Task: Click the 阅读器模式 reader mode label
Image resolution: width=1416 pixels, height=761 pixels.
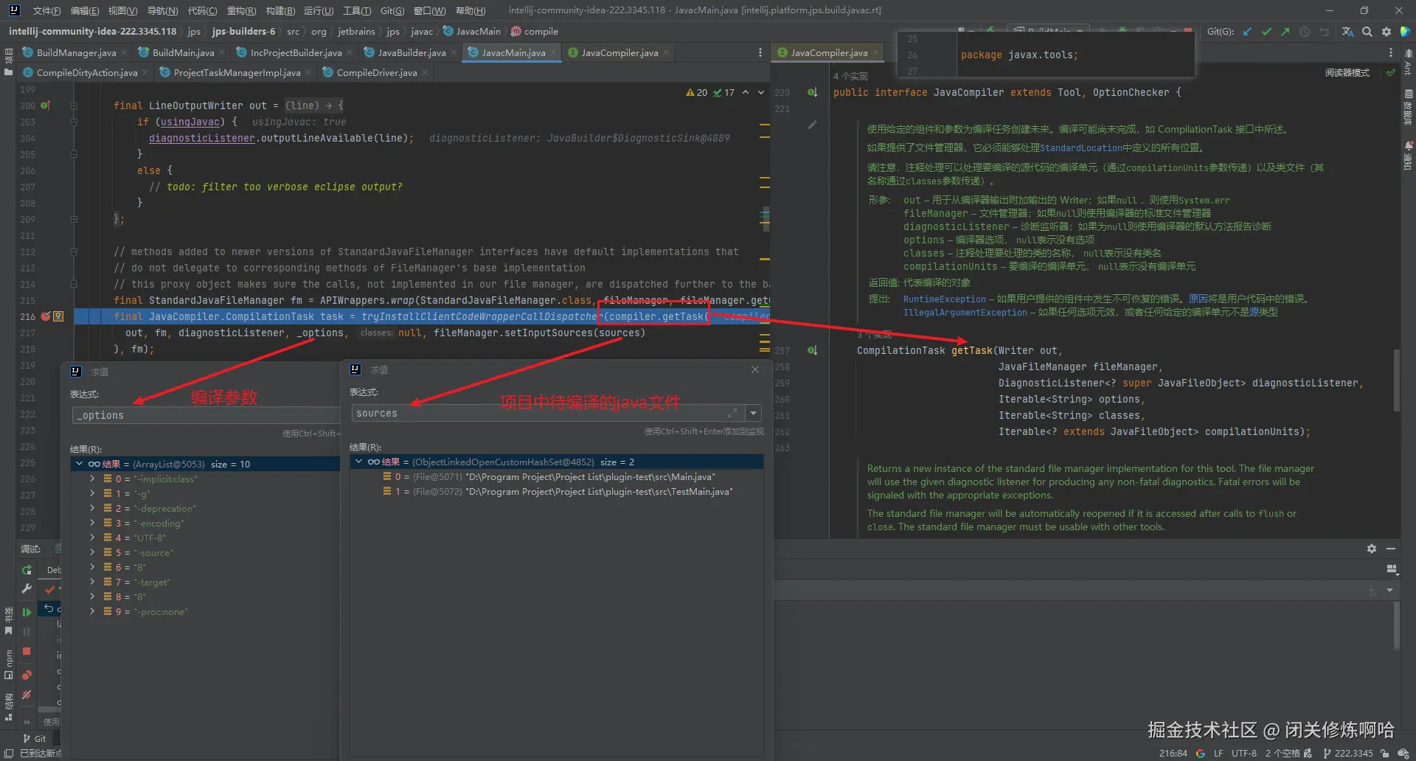Action: pos(1347,73)
